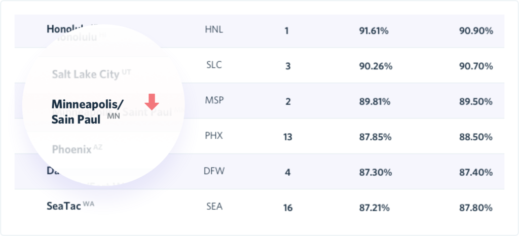Open the SeaTac WA row
519x236 pixels.
(x=259, y=207)
